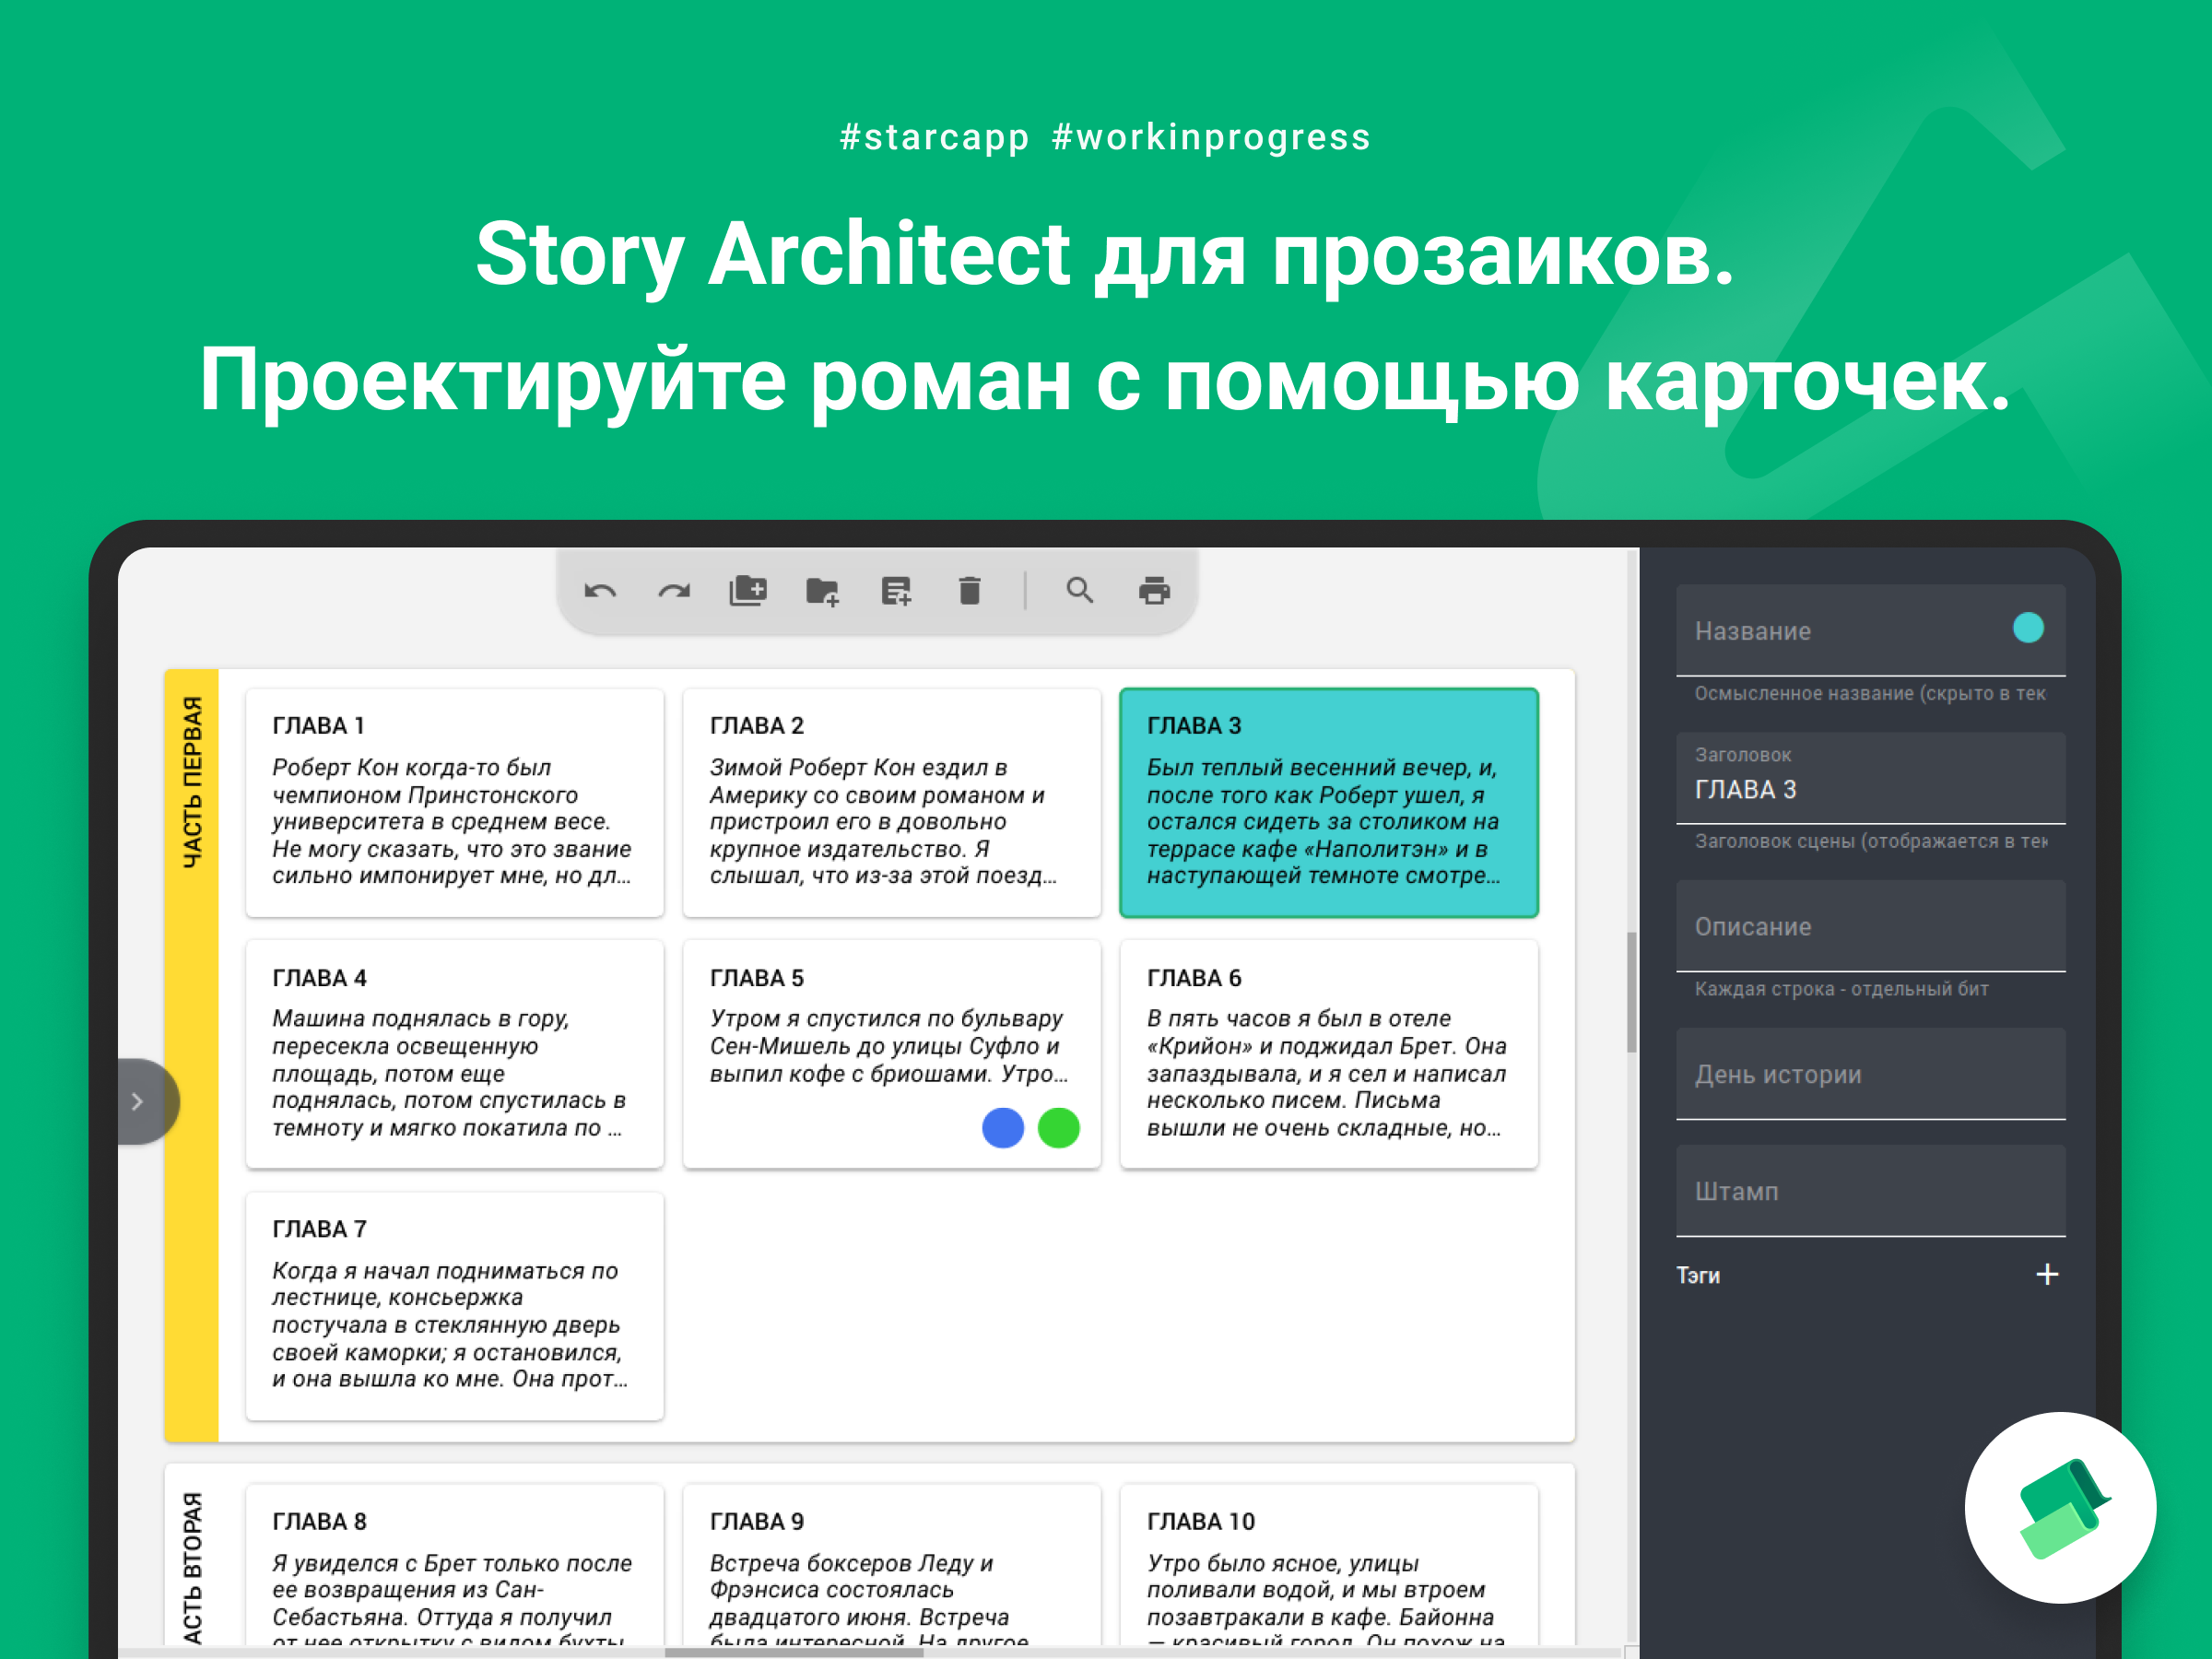Select the ГЛАВА 4 card
The width and height of the screenshot is (2212, 1659).
pyautogui.click(x=455, y=1054)
